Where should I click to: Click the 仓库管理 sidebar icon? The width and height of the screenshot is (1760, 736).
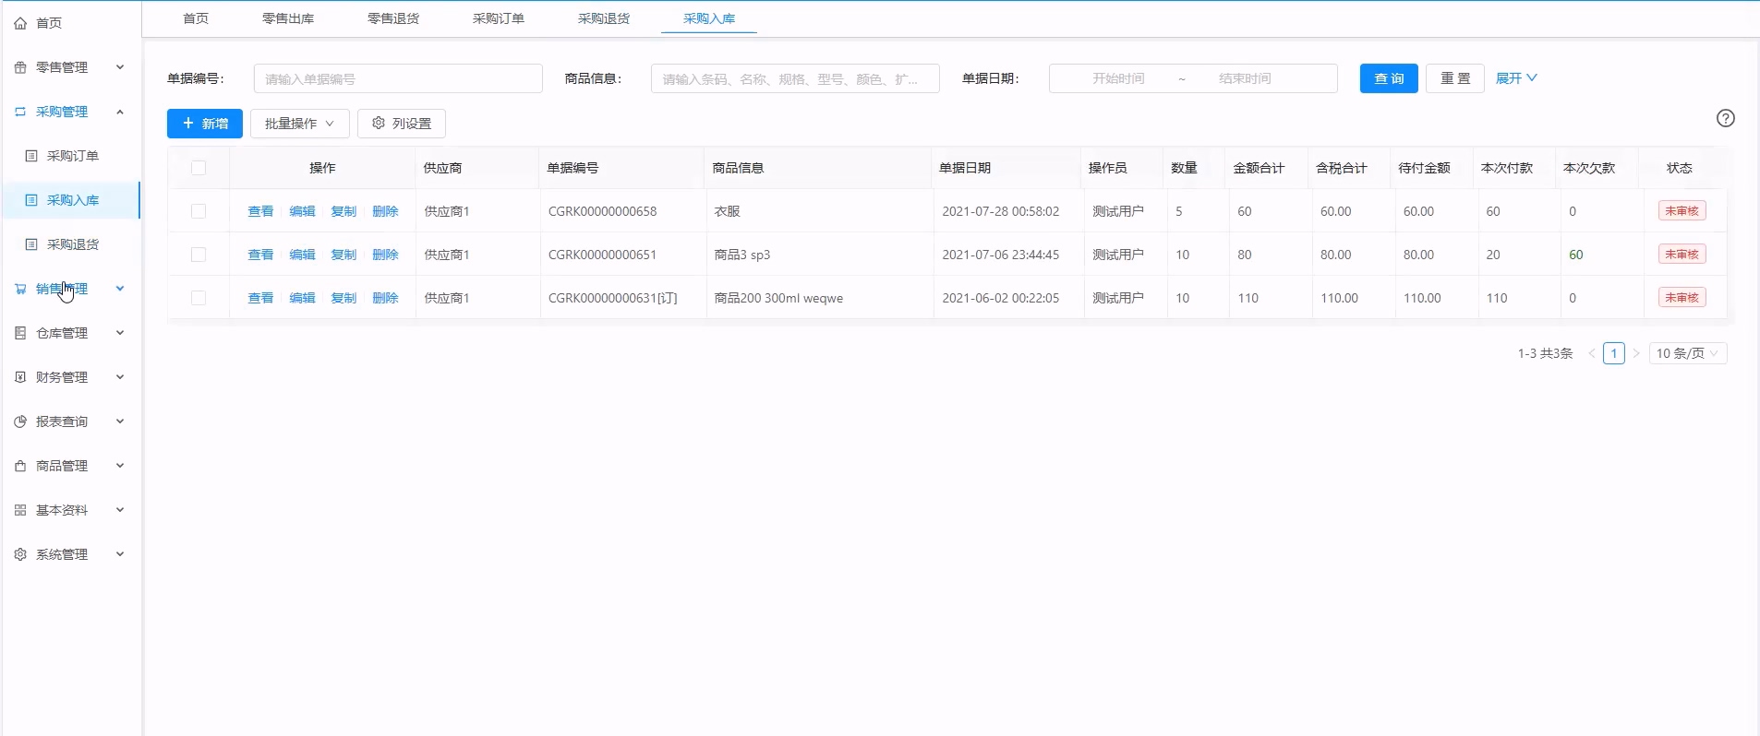coord(20,333)
